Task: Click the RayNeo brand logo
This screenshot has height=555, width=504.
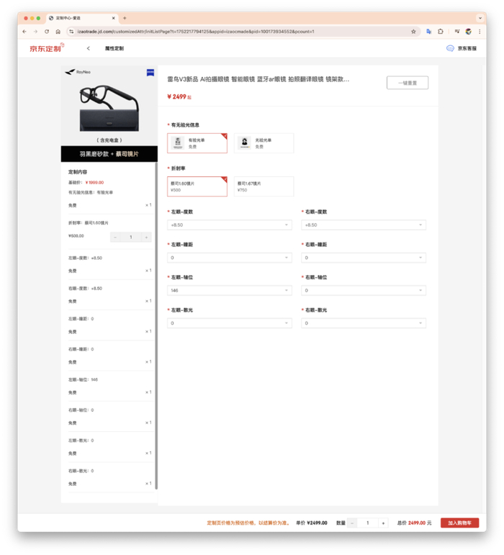Action: pyautogui.click(x=78, y=72)
